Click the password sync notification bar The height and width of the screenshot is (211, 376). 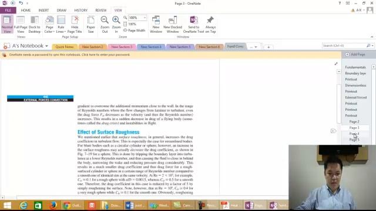point(170,55)
